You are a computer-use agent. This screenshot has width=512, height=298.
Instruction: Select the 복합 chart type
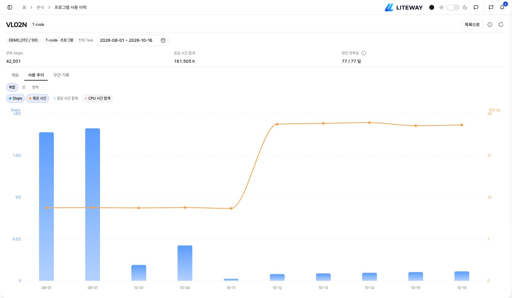(x=12, y=87)
